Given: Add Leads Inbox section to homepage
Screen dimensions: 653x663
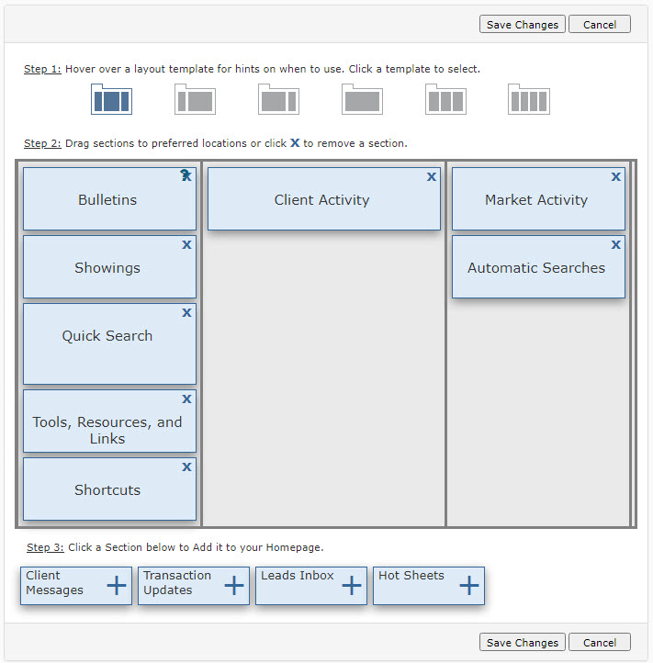Looking at the screenshot, I should point(352,585).
